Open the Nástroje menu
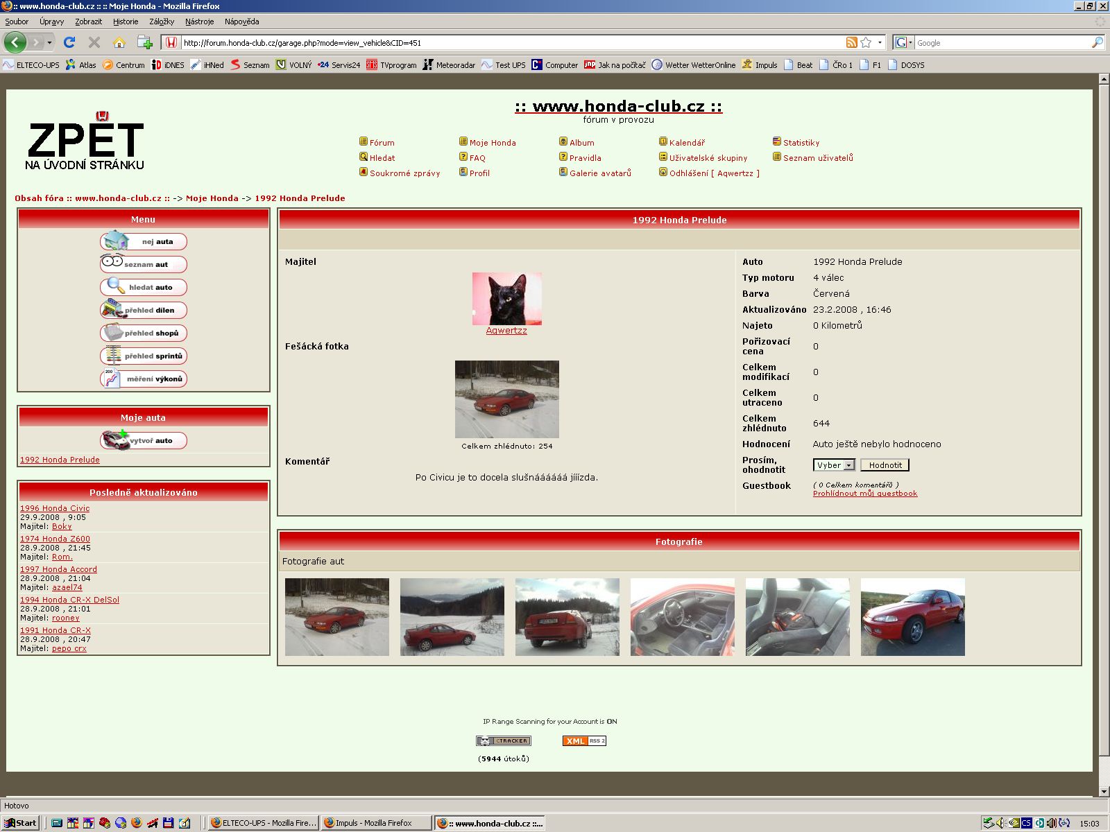This screenshot has width=1110, height=832. click(199, 21)
